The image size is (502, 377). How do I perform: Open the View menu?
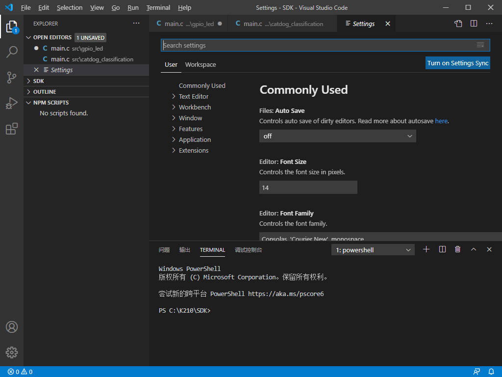click(x=97, y=8)
